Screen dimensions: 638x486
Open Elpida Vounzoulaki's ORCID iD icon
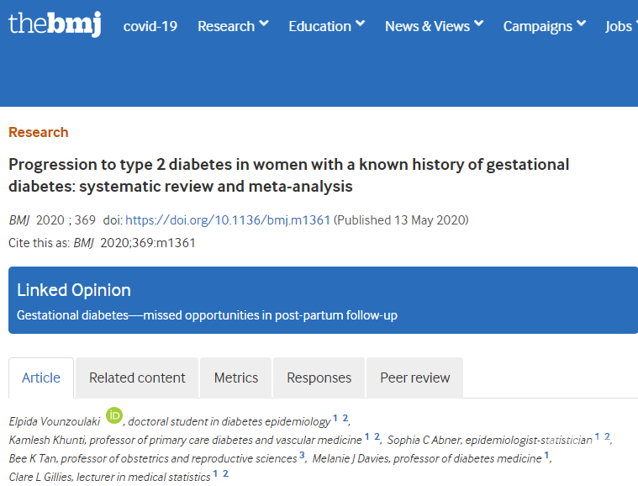tap(114, 415)
